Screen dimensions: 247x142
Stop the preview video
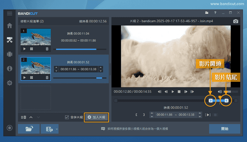coord(179,92)
